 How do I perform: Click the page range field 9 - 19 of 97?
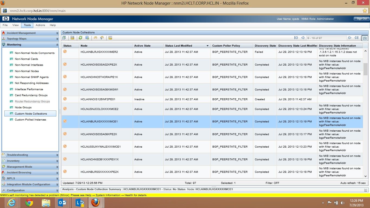tap(326, 38)
